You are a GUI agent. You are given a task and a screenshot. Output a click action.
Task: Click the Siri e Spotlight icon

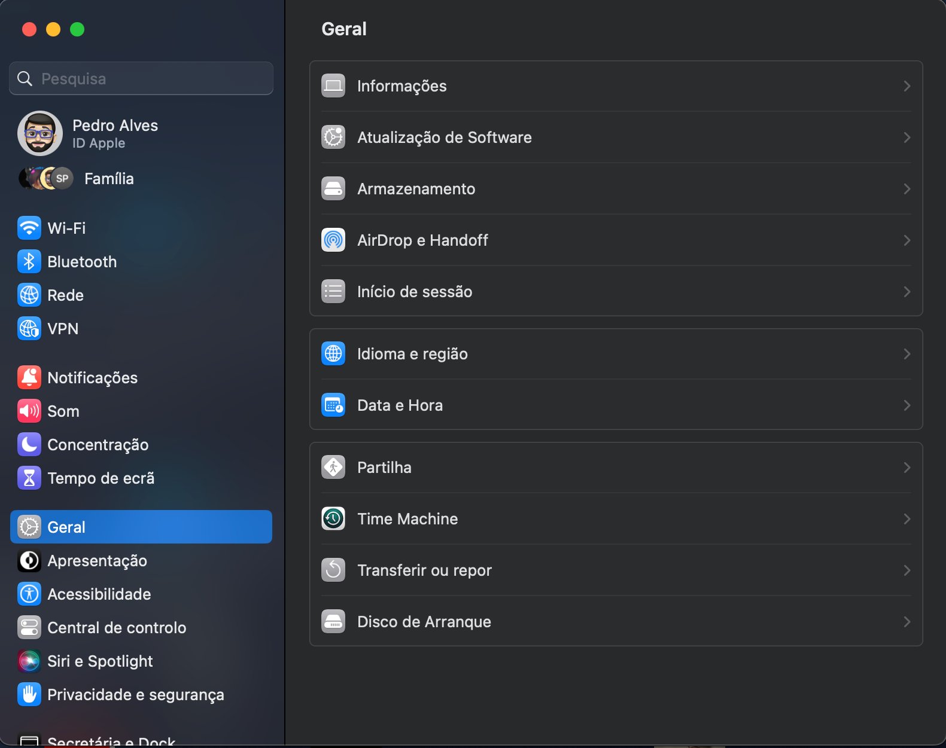(29, 661)
